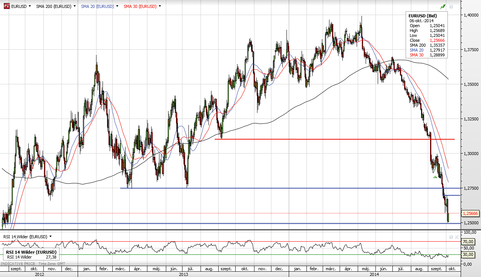Click the FX instrument icon beside EURUSD
The height and width of the screenshot is (277, 481).
click(6, 6)
